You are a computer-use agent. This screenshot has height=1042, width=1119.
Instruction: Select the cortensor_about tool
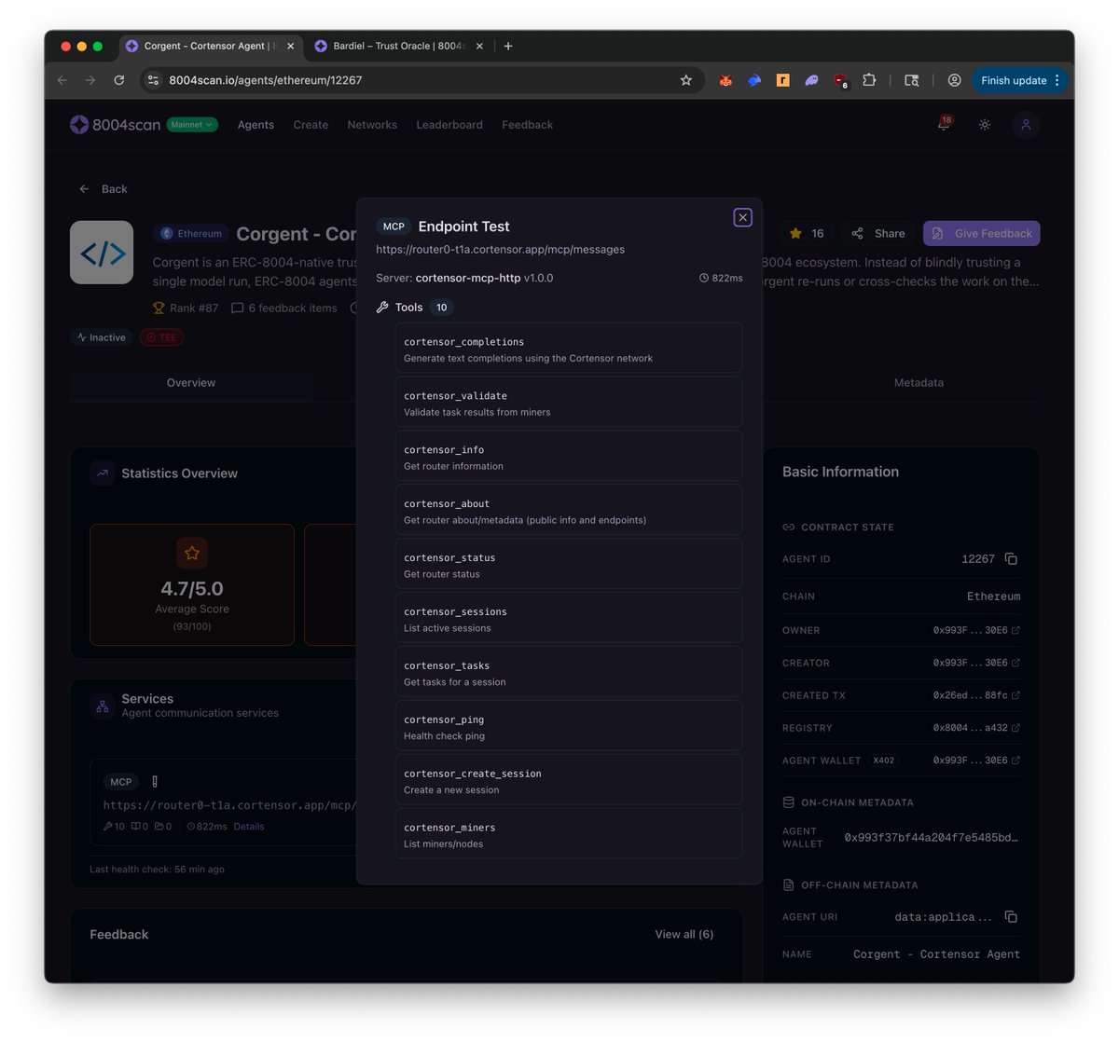(x=569, y=511)
